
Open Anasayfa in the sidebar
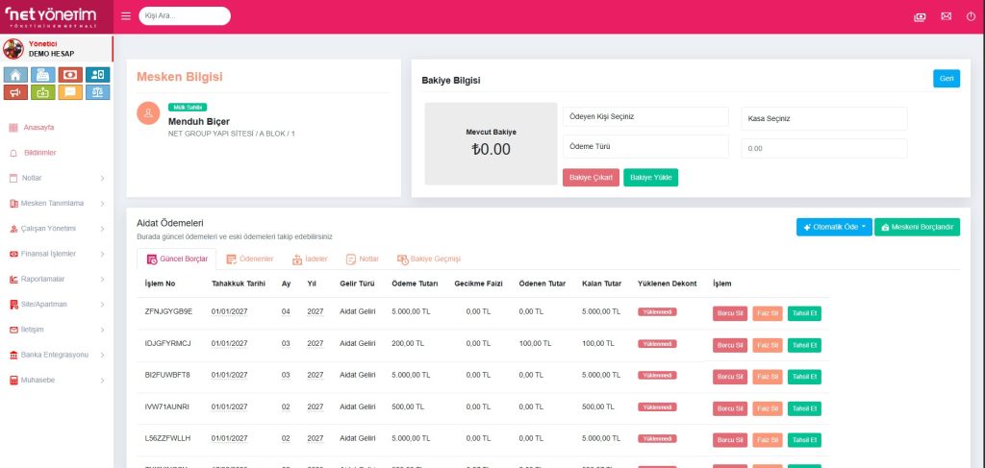tap(38, 127)
